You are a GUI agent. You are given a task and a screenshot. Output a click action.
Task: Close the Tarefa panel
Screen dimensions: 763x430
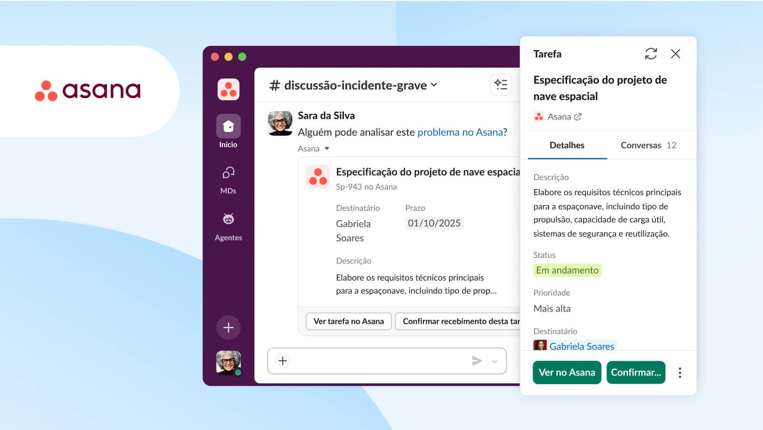(676, 53)
